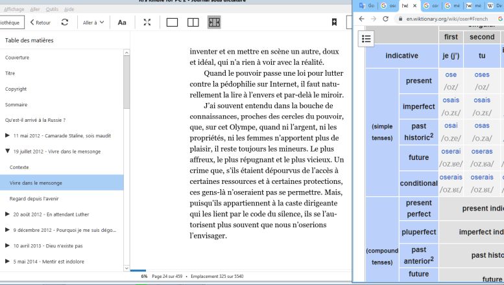The height and width of the screenshot is (285, 504).
Task: Switch to the Wiktionary 'mé' tab
Action: (x=474, y=5)
